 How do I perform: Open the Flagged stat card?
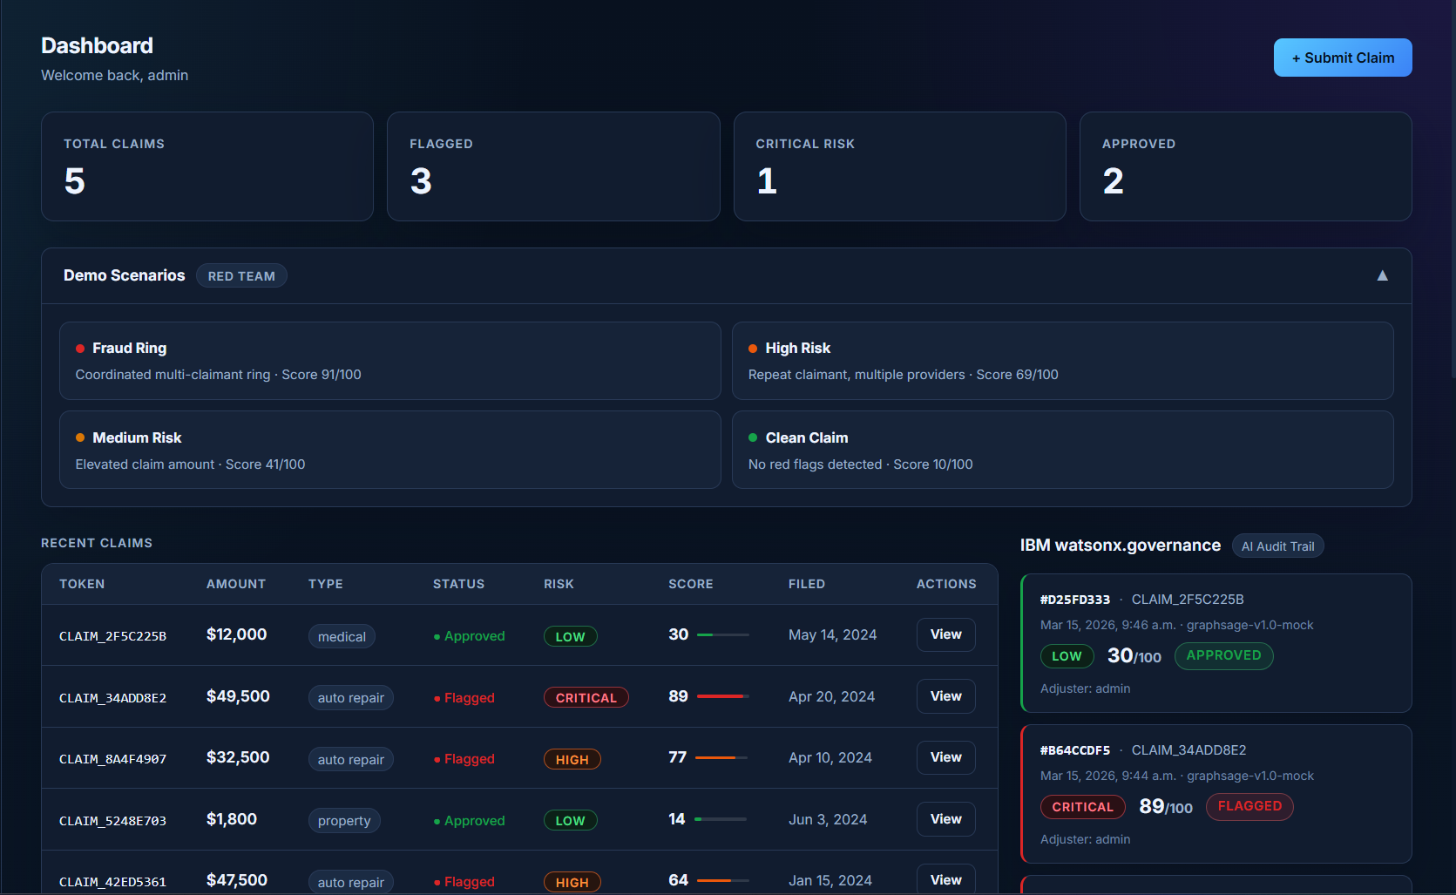(x=553, y=166)
